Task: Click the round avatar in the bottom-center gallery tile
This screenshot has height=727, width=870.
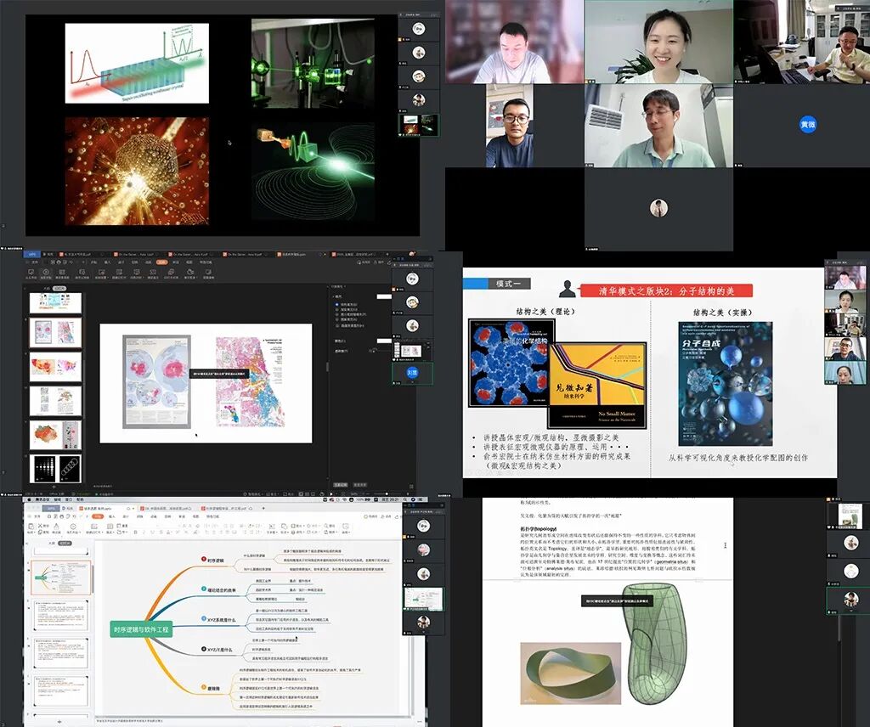Action: pos(658,208)
